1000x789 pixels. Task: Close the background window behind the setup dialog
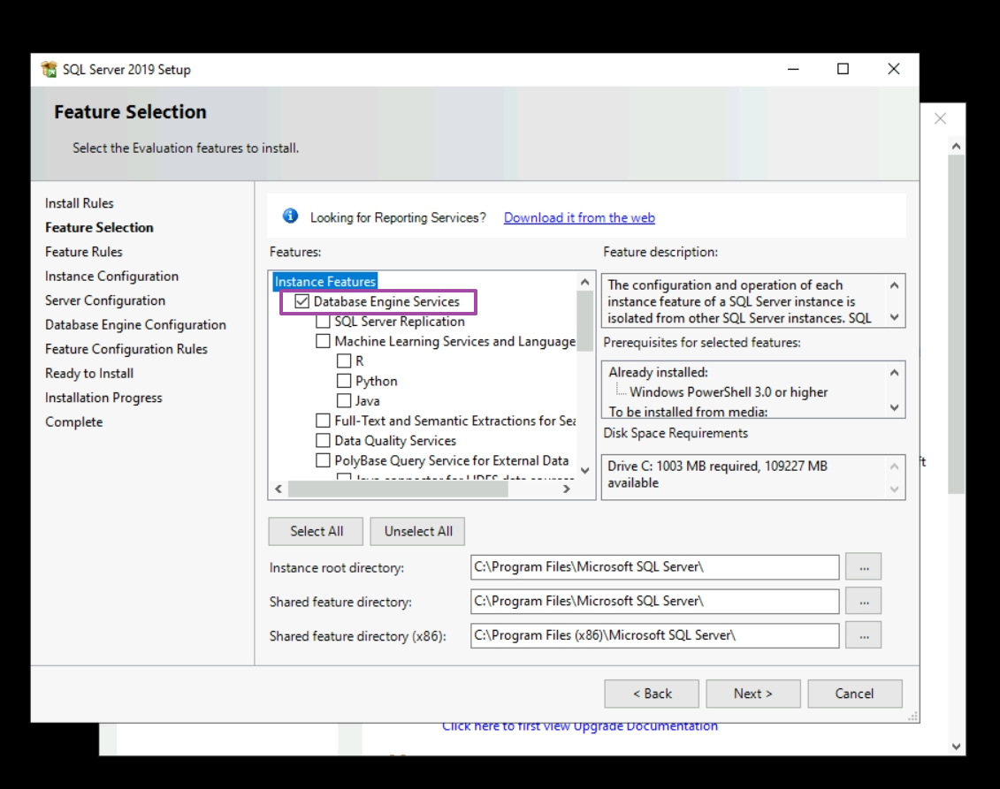click(940, 118)
